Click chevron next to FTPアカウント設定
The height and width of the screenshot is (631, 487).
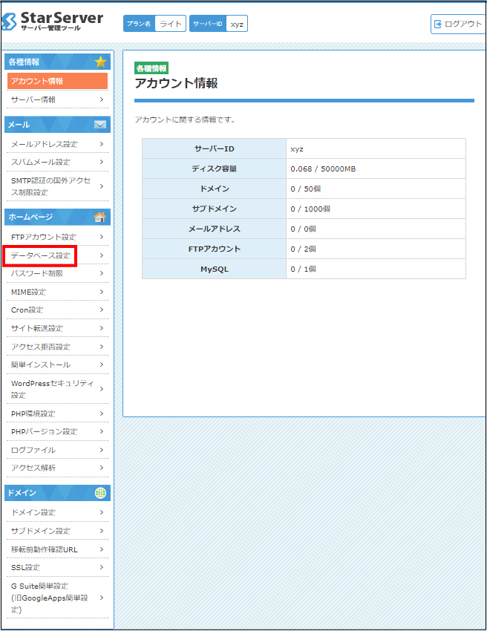click(102, 237)
